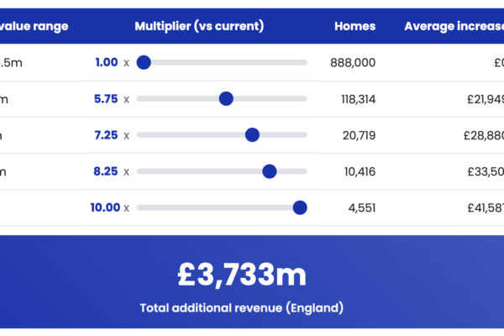This screenshot has height=336, width=504.
Task: Click the Homes column header
Action: point(354,26)
